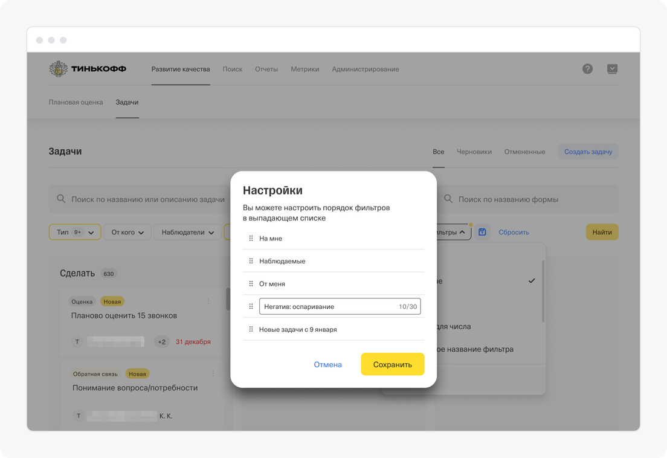Click the yellow "Найти" button

(x=602, y=232)
